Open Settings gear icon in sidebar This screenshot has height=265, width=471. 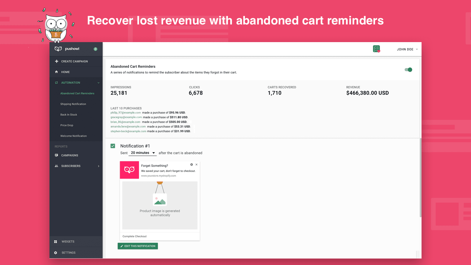[56, 253]
